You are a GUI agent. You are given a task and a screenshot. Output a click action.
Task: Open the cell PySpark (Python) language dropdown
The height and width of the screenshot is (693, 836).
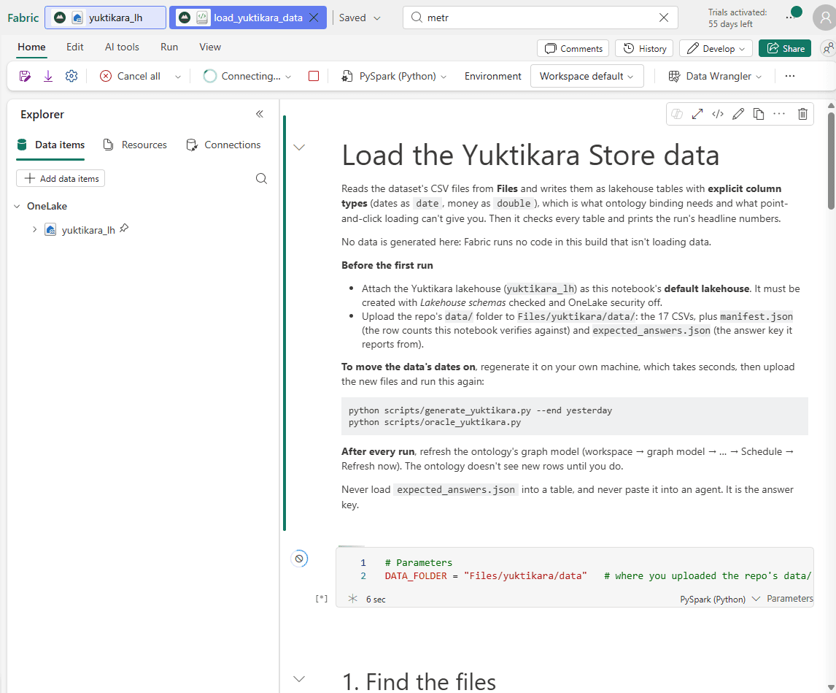point(720,599)
